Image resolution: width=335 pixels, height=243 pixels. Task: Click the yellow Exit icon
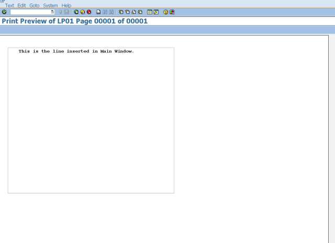tap(83, 12)
